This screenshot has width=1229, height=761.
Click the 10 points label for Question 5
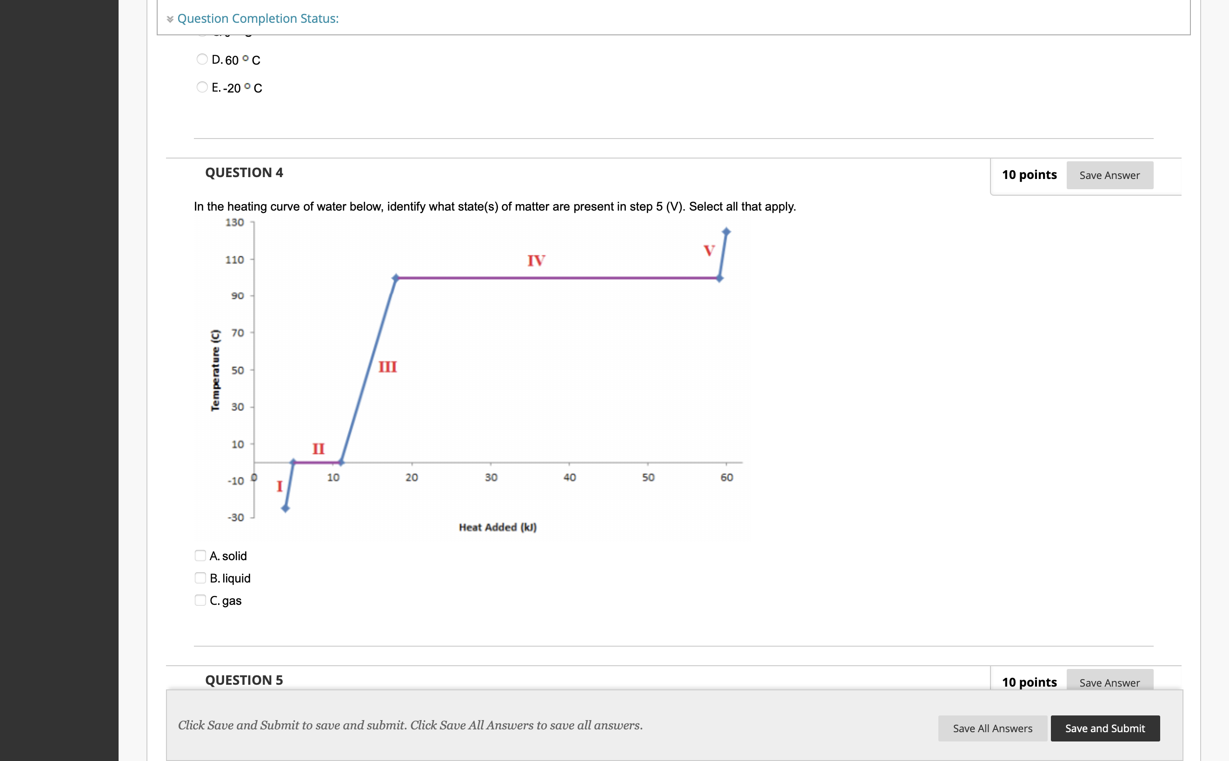click(1029, 682)
